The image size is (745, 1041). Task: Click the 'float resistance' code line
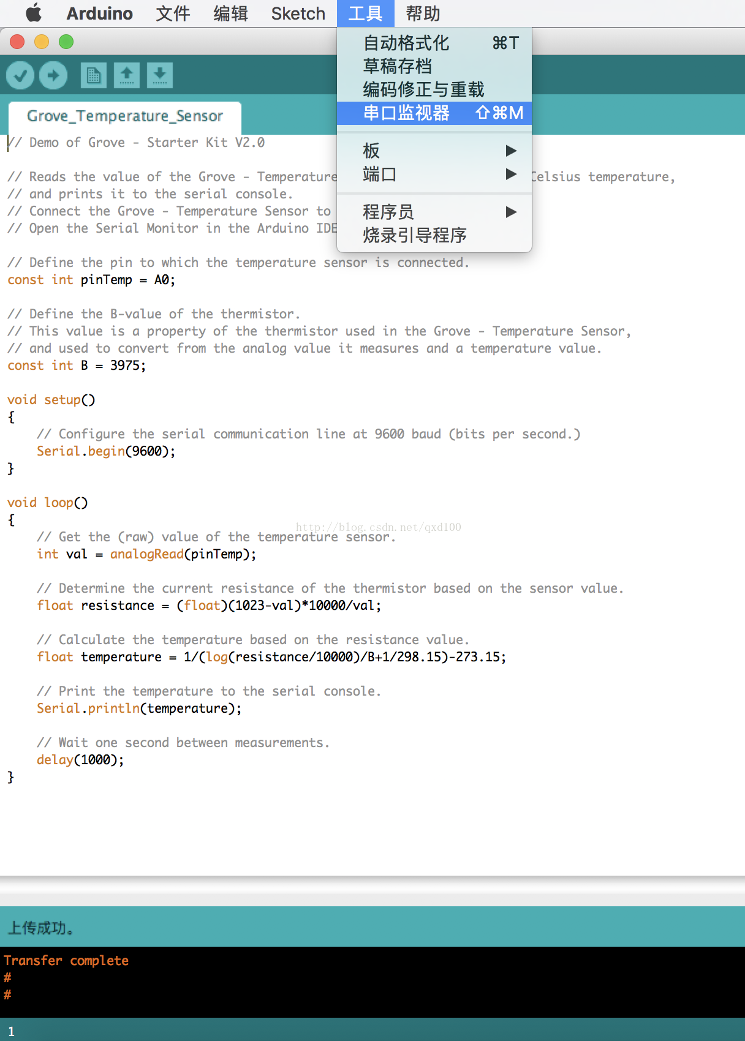209,606
